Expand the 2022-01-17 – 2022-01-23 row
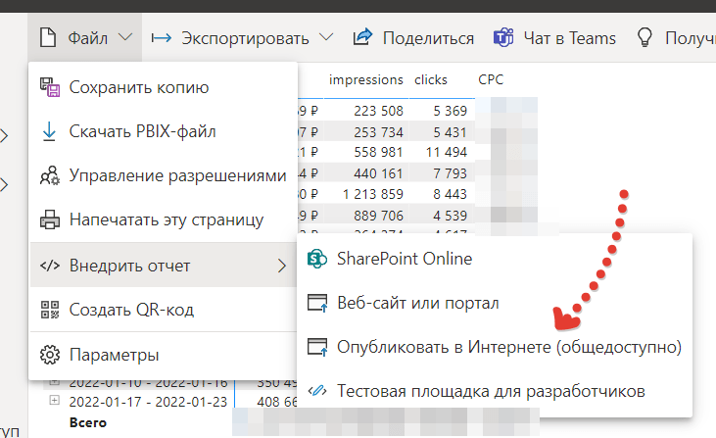Screen dimensions: 716x438 pyautogui.click(x=55, y=401)
